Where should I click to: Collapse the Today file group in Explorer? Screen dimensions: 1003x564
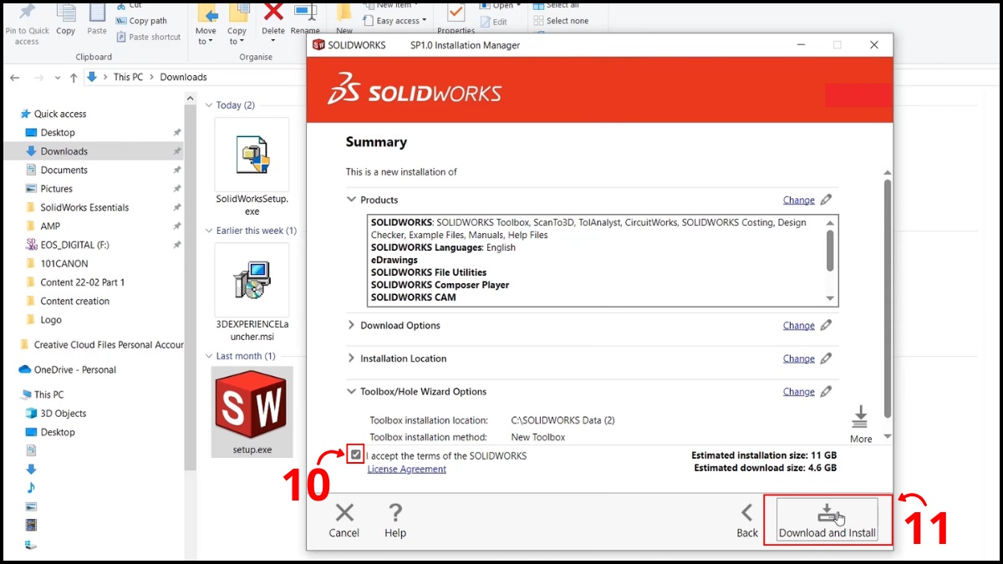click(x=209, y=105)
